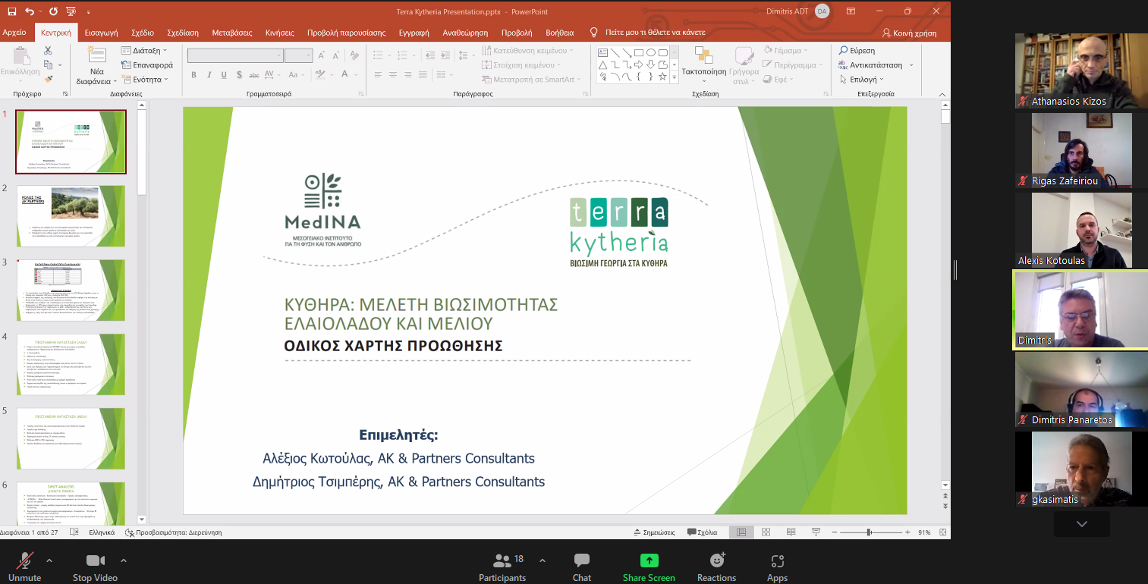The height and width of the screenshot is (584, 1148).
Task: Switch to the Εισαγωγή ribbon tab
Action: [101, 33]
